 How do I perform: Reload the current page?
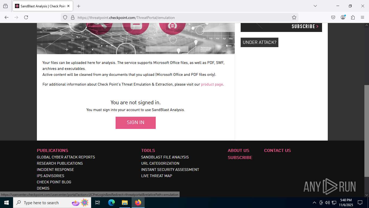pyautogui.click(x=26, y=17)
